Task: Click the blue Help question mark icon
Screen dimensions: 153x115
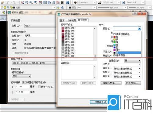Action: coord(68,2)
